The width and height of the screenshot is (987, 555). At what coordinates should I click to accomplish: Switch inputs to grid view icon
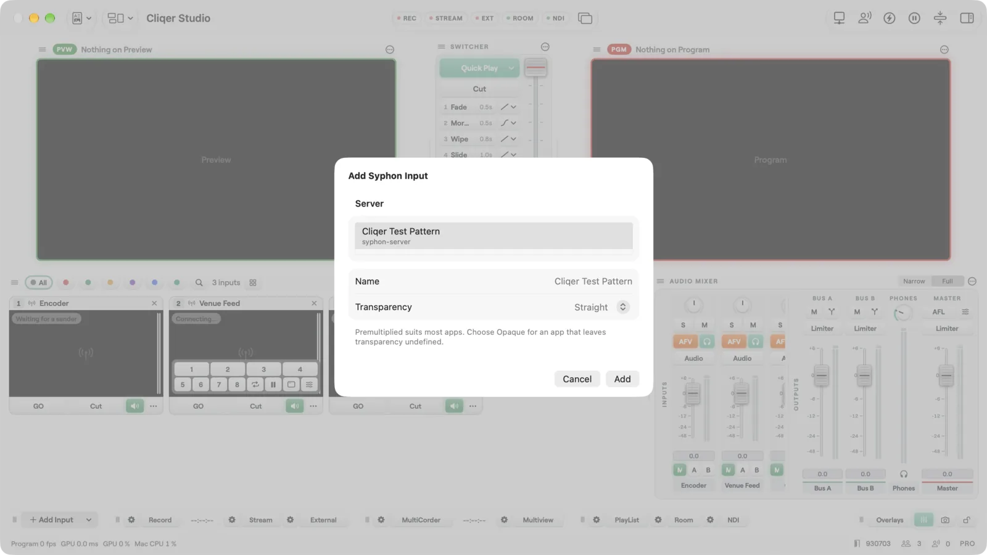click(253, 283)
